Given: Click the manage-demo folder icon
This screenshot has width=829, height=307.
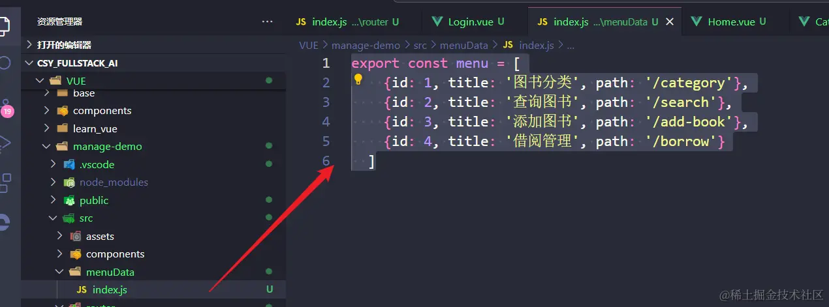Looking at the screenshot, I should click(x=62, y=147).
